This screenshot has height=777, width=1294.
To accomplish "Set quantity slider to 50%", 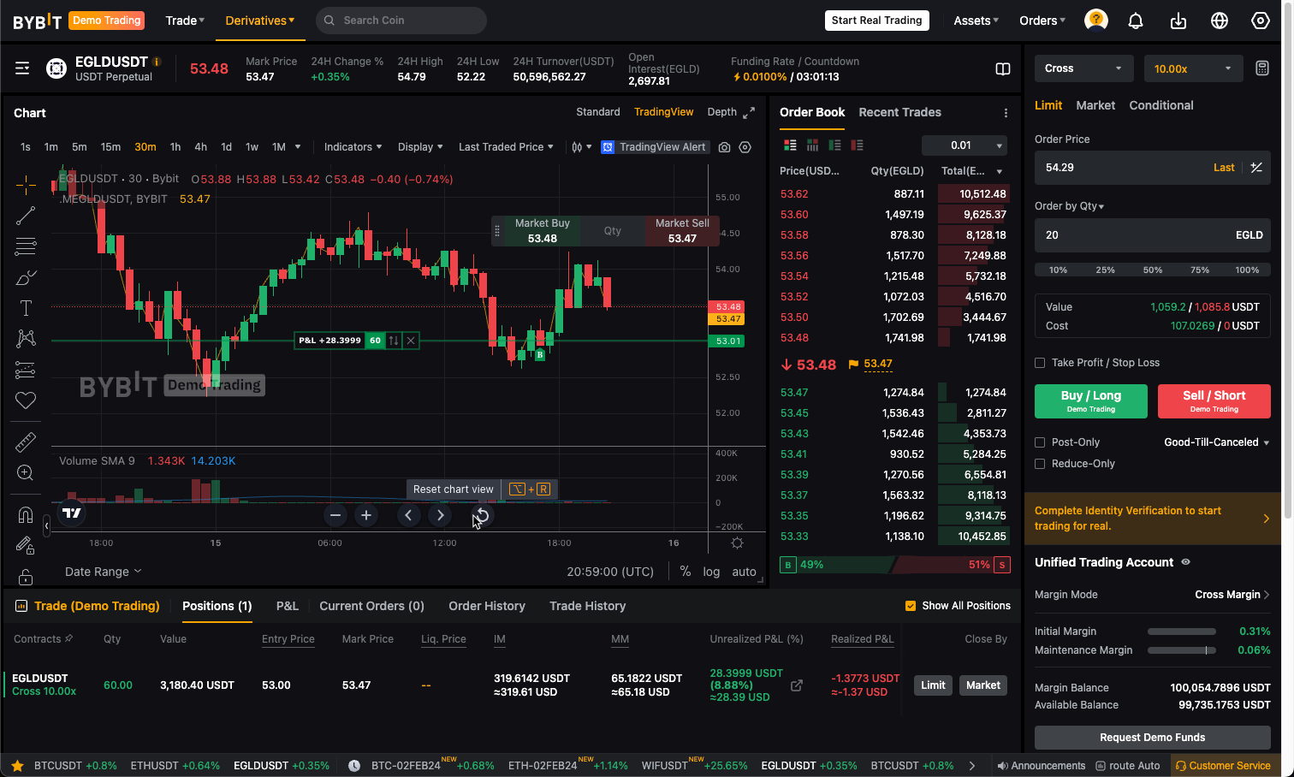I will (x=1153, y=270).
